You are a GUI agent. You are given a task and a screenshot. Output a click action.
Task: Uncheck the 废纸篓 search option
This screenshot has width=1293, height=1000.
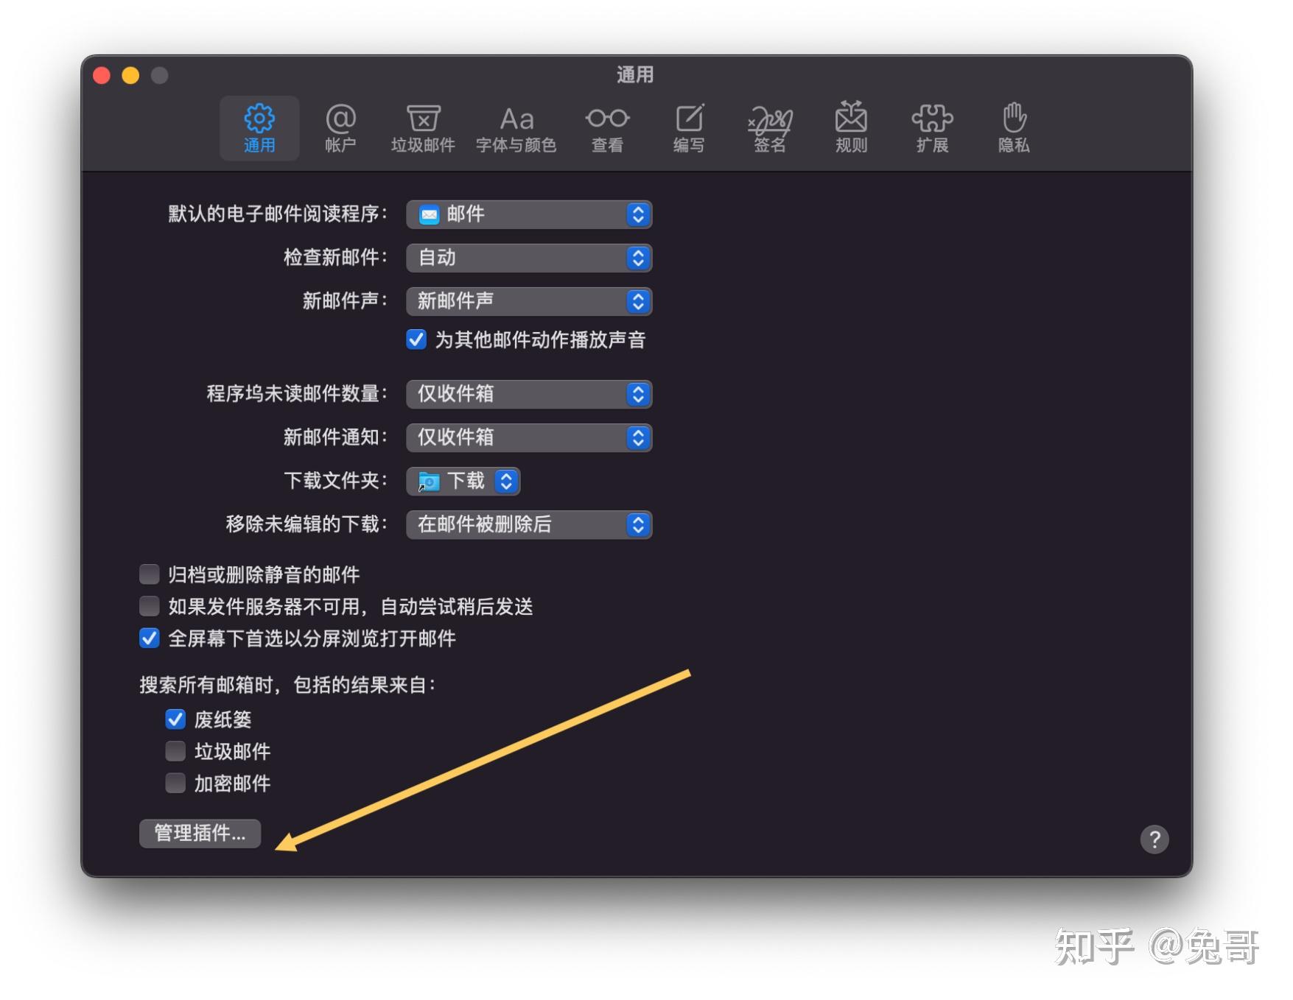click(x=175, y=719)
